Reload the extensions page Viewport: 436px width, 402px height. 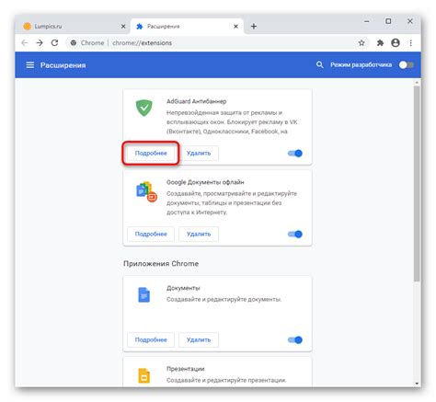(x=54, y=43)
